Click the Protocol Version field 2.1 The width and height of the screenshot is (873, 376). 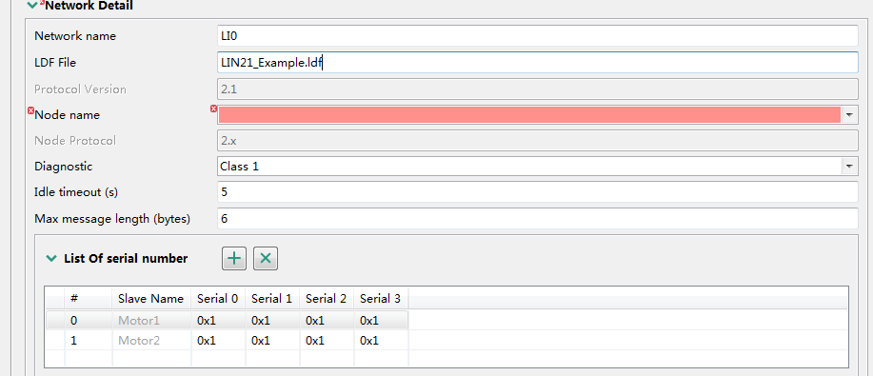click(537, 89)
